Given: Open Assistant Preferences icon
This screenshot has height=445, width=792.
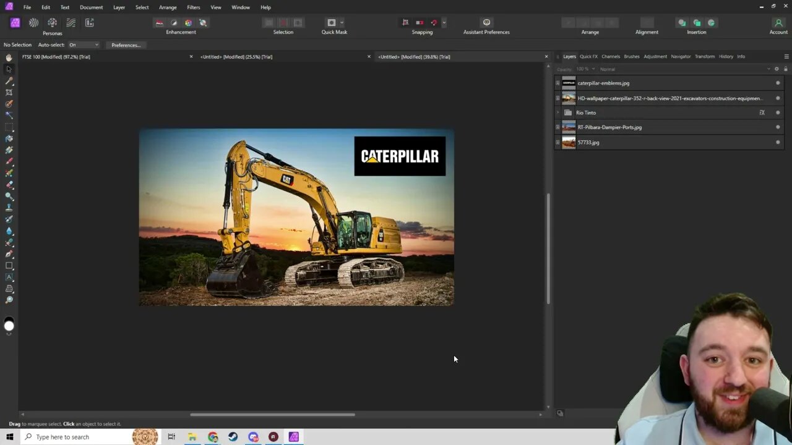Looking at the screenshot, I should coord(486,22).
